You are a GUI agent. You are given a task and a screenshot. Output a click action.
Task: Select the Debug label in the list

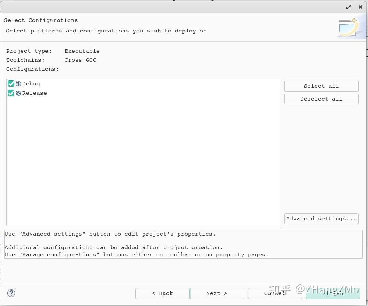pyautogui.click(x=31, y=83)
